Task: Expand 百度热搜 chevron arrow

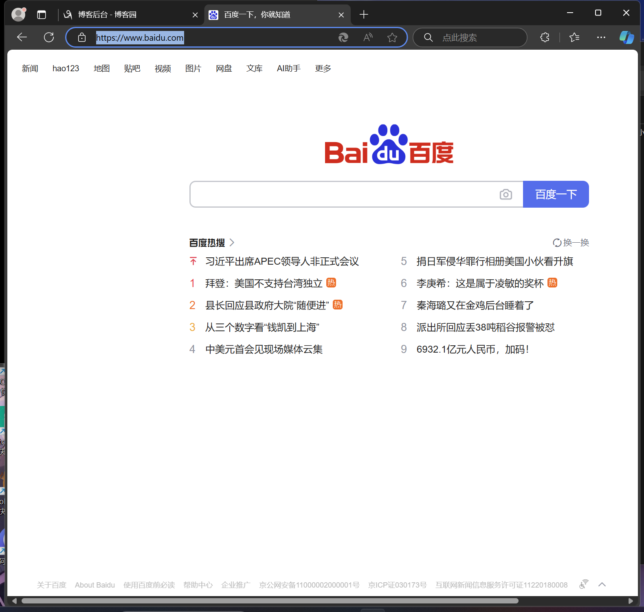Action: click(x=232, y=243)
